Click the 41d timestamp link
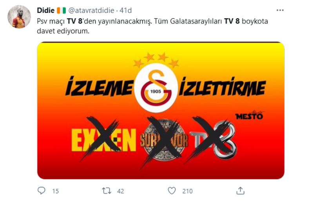 point(125,10)
